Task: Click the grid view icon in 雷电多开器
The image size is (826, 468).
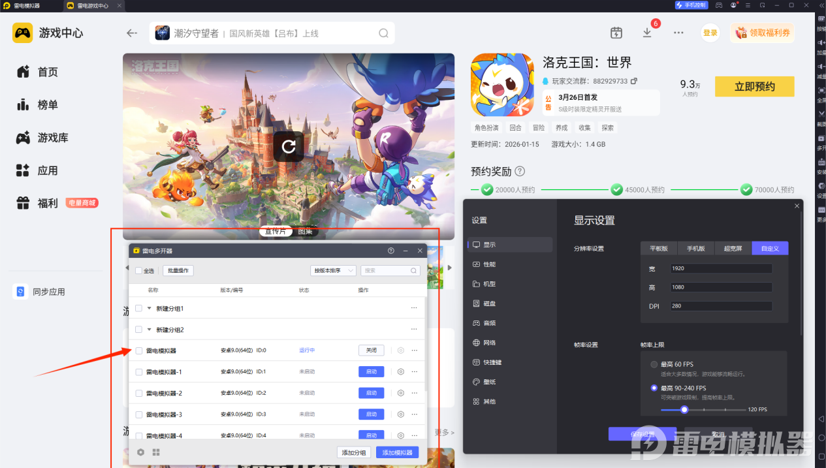Action: (156, 452)
